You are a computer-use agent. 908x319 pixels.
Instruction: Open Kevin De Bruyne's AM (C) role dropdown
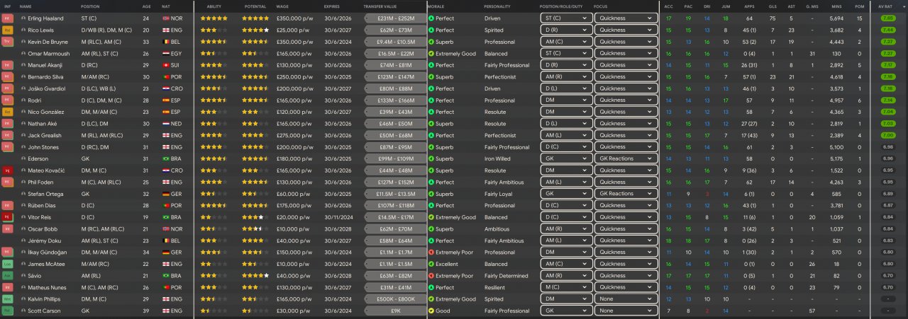point(565,42)
